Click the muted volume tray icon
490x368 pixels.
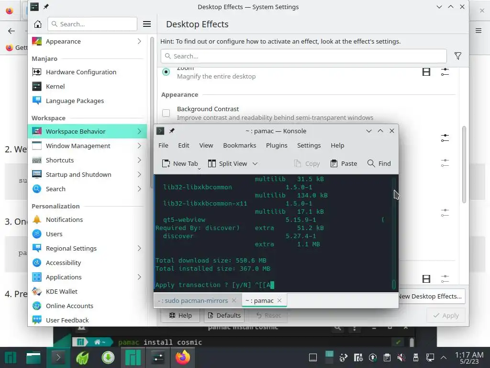(x=401, y=357)
